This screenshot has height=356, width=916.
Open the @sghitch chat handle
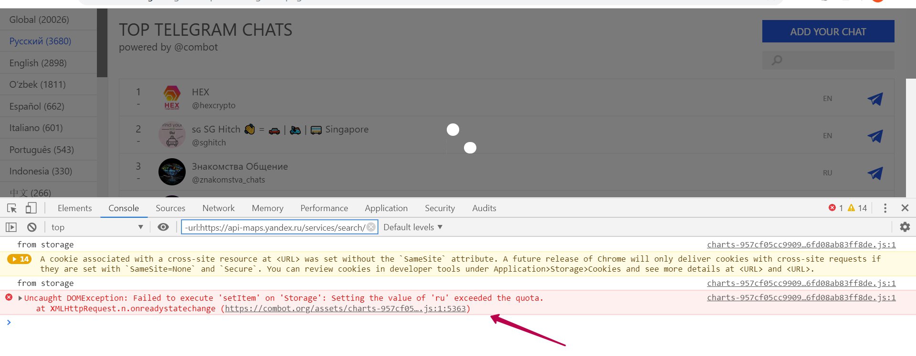[209, 142]
